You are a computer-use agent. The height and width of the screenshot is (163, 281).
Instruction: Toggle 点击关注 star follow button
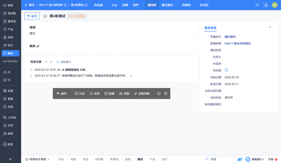tap(77, 16)
